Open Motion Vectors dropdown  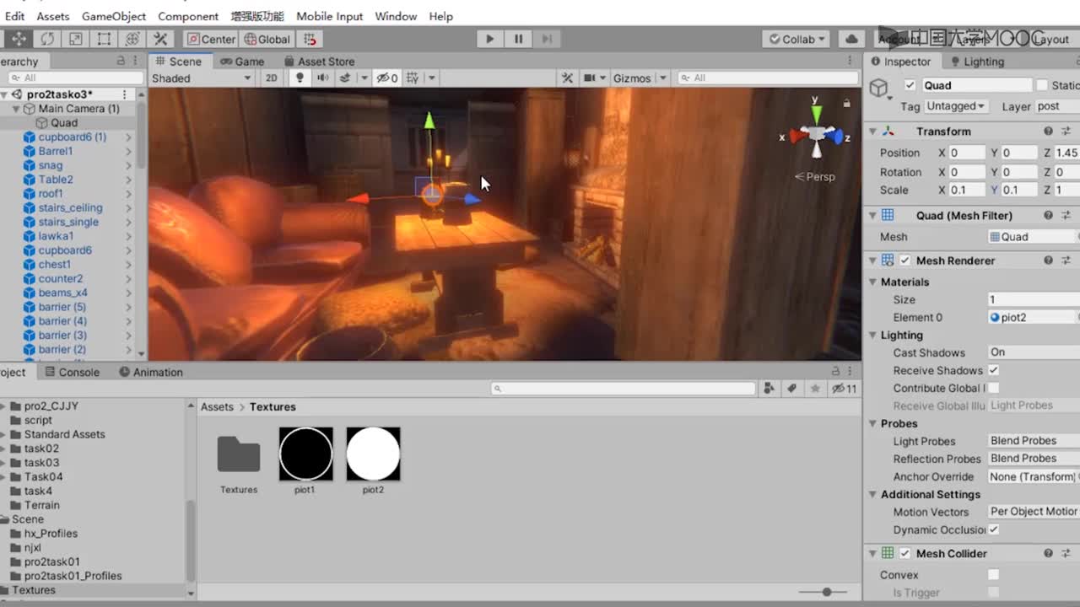(1034, 512)
